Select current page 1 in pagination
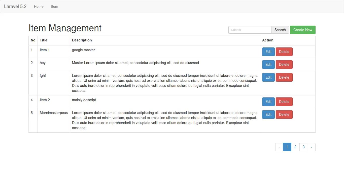The image size is (344, 169). click(287, 147)
